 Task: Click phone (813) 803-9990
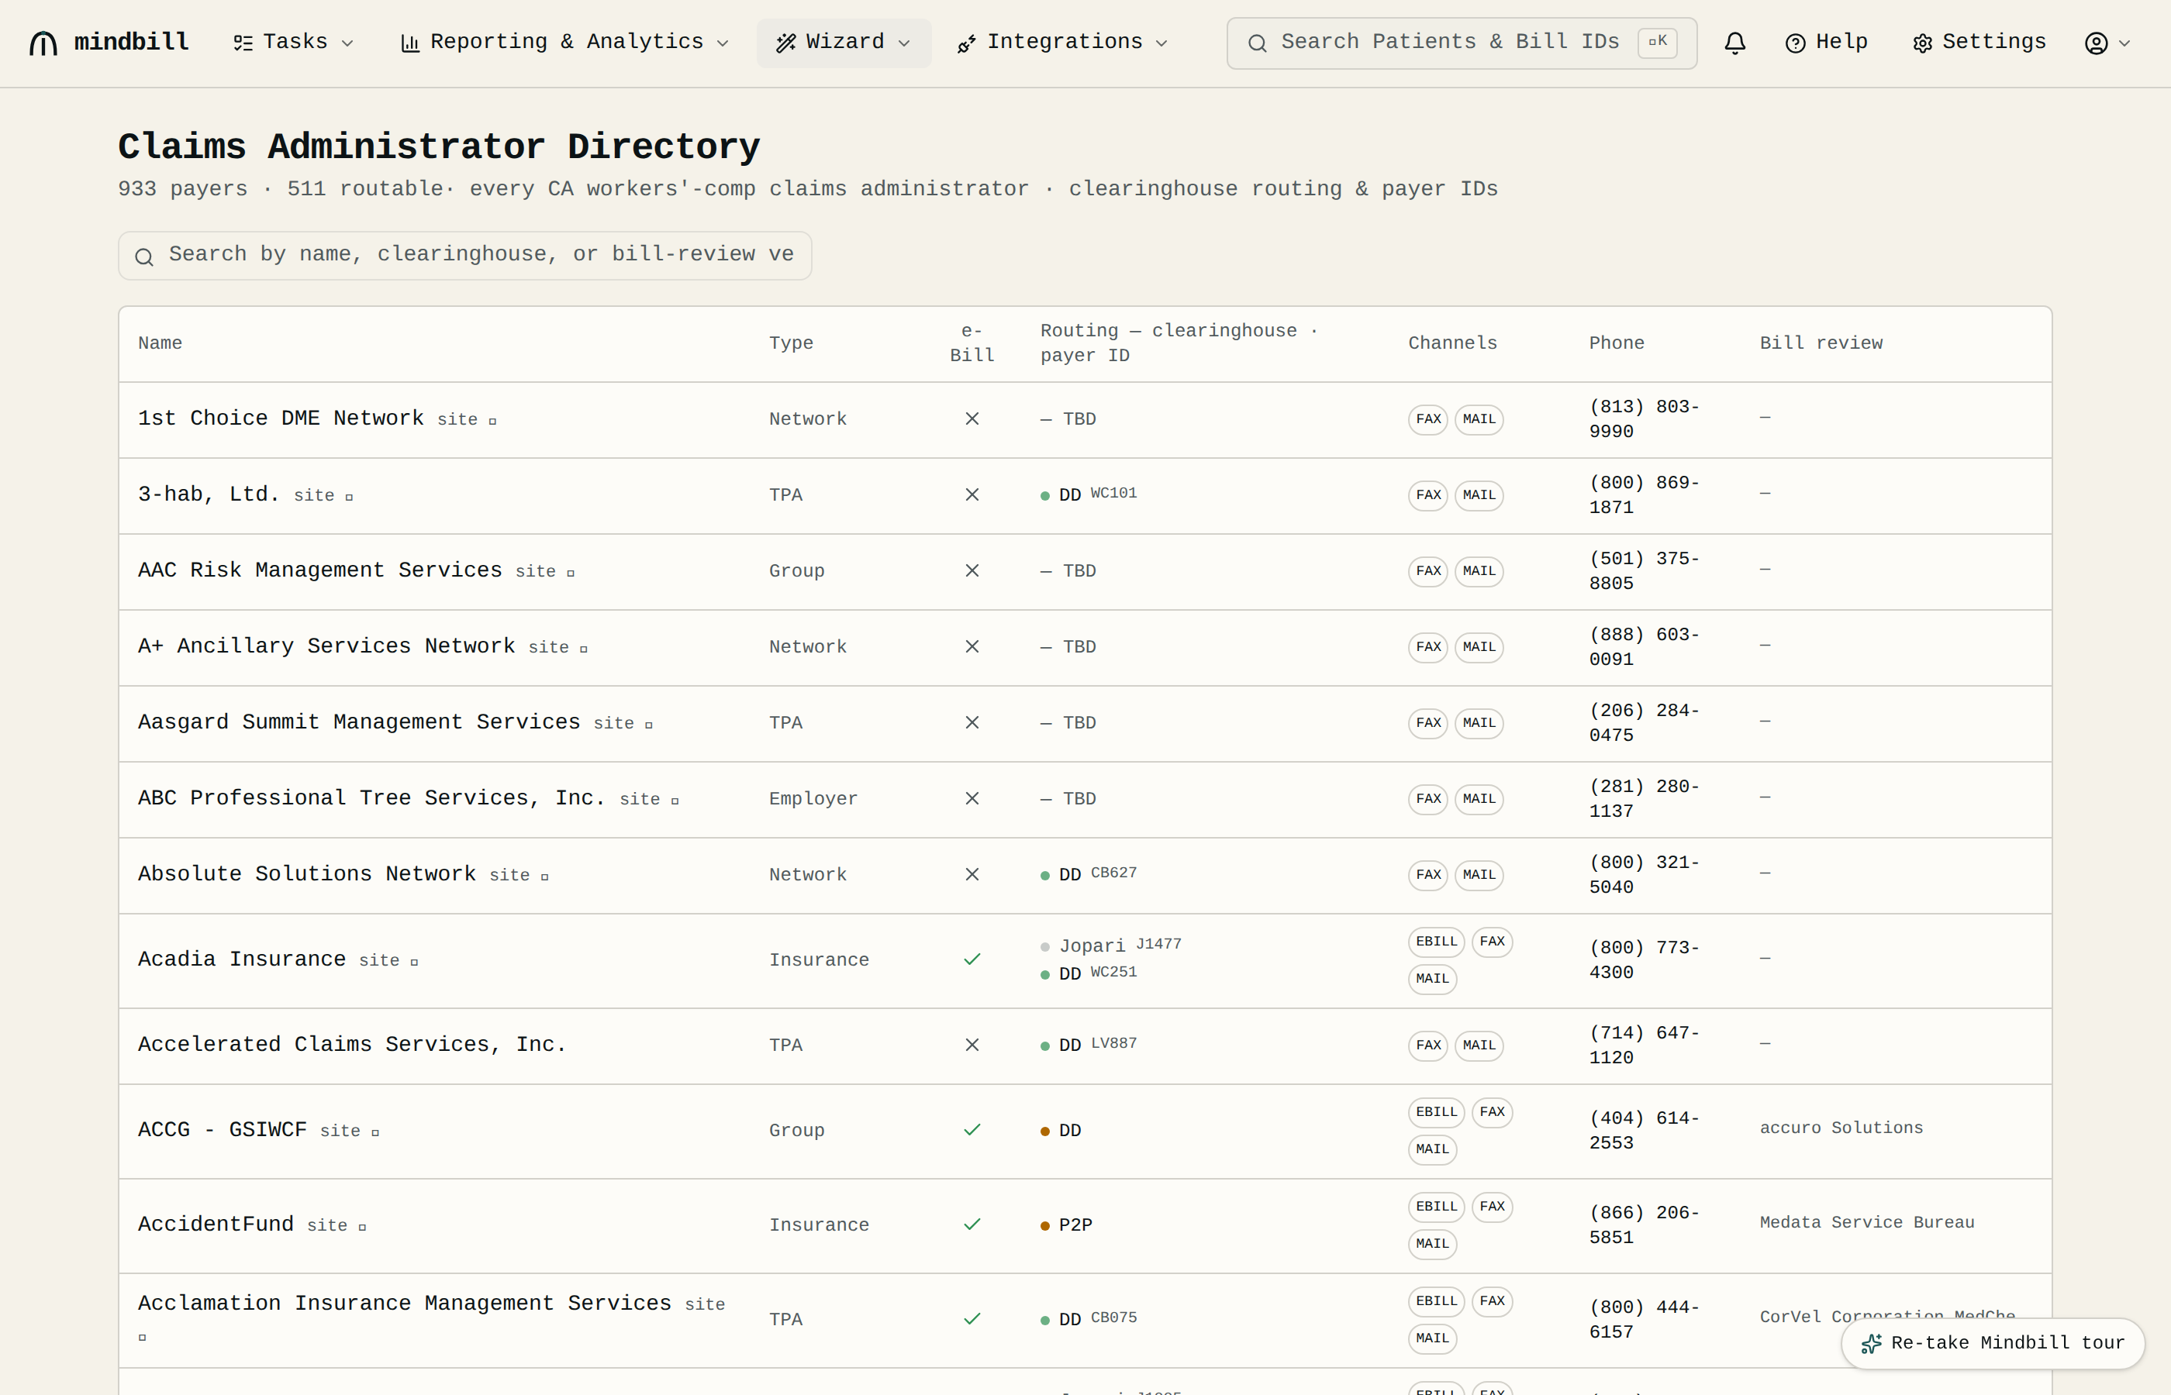tap(1644, 419)
